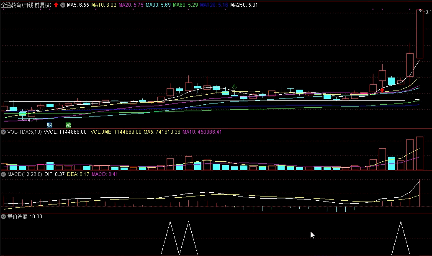Click the red up-arrow beside the stock title
432x256 pixels.
click(x=56, y=5)
